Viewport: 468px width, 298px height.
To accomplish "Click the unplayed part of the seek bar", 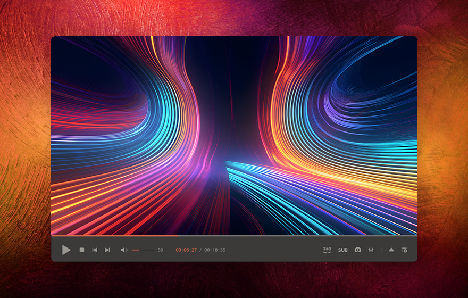I will 298,236.
